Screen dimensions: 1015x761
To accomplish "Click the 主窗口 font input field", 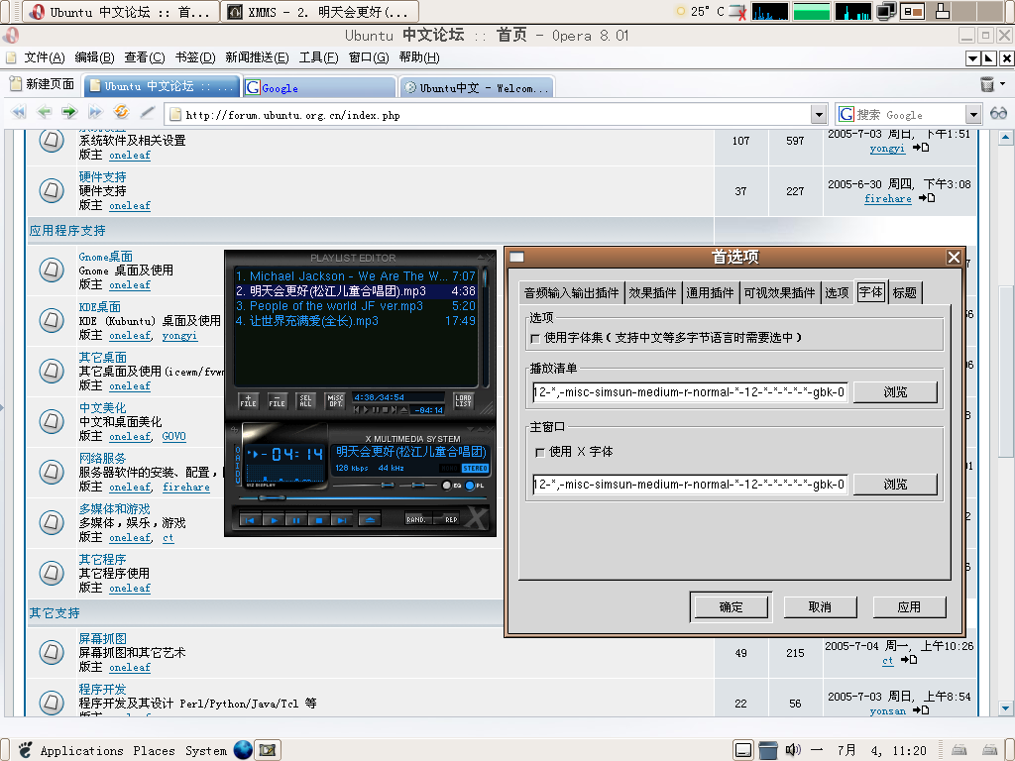I will point(690,484).
